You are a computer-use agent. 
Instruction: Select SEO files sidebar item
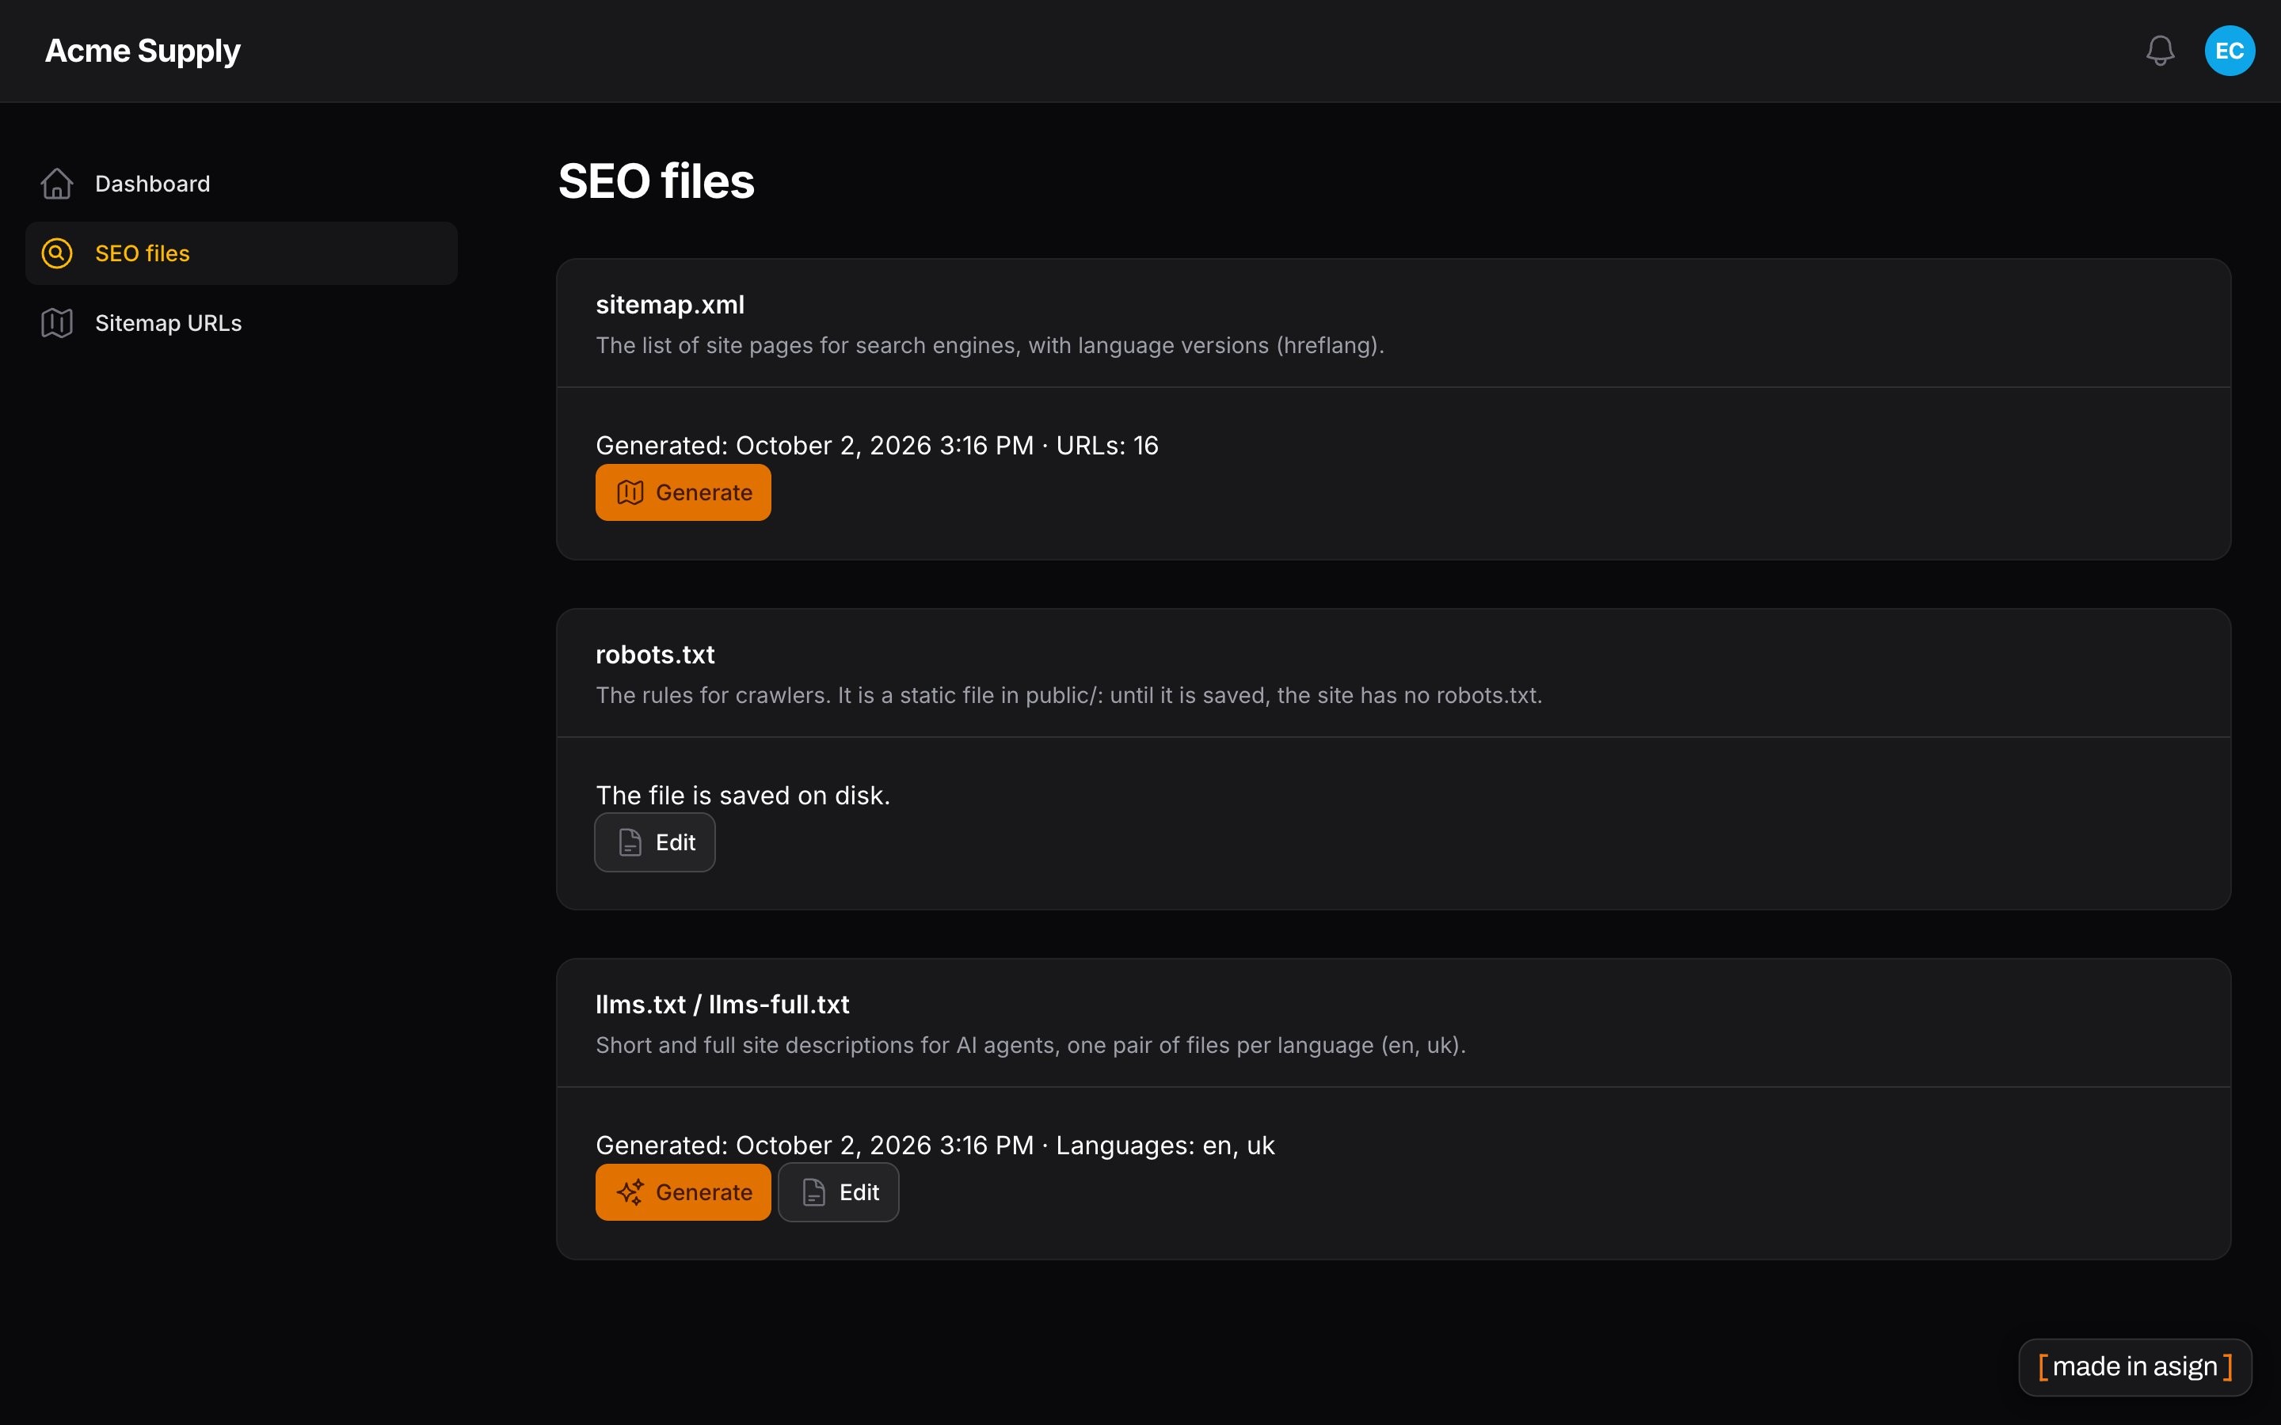pos(242,253)
